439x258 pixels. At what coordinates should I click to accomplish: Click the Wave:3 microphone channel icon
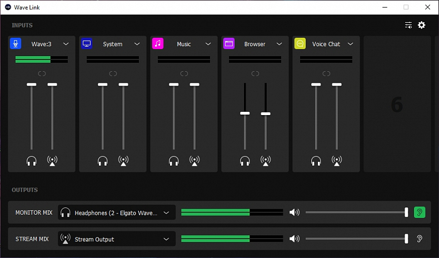pos(16,44)
